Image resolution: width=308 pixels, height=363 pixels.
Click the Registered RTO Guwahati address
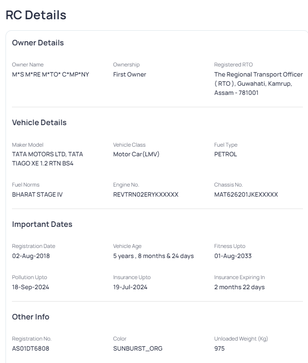258,83
